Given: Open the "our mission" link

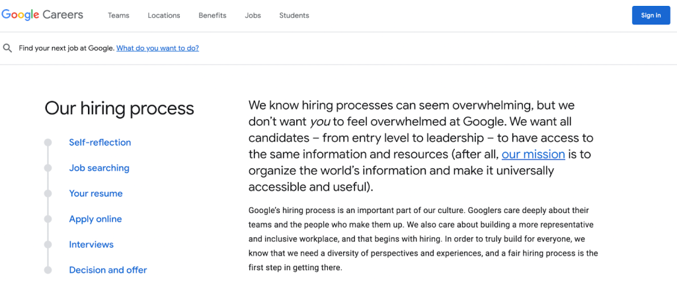Looking at the screenshot, I should pos(533,154).
